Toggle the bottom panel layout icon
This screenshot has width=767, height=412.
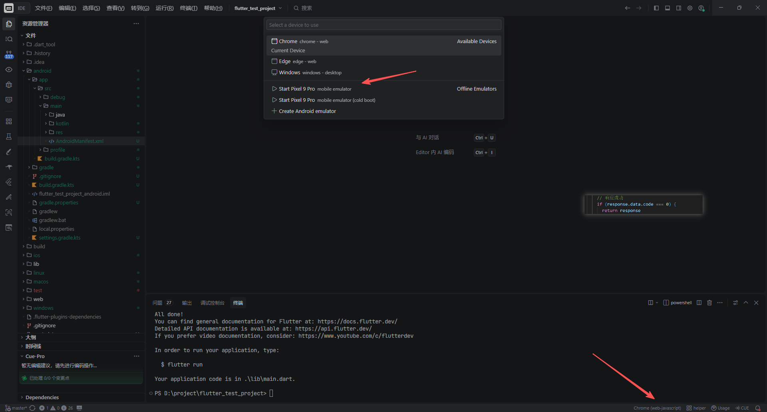coord(667,8)
